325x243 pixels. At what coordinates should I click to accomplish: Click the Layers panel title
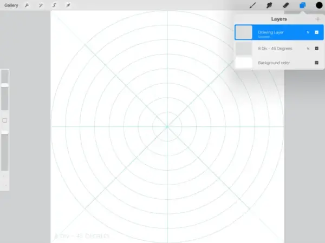pyautogui.click(x=279, y=19)
